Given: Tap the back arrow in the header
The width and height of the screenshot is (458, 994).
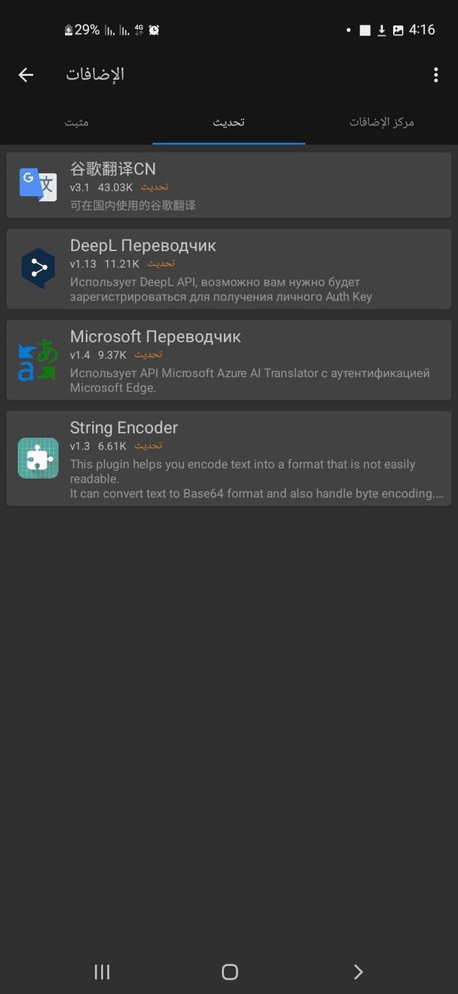Looking at the screenshot, I should tap(26, 74).
